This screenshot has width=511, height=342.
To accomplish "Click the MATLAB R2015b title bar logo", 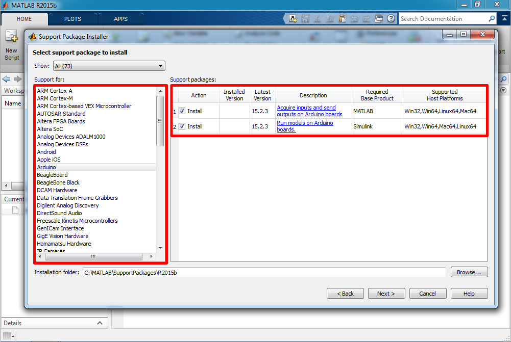I will coord(6,5).
